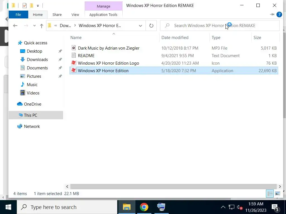Click the pin icon next to Documents

[60, 68]
